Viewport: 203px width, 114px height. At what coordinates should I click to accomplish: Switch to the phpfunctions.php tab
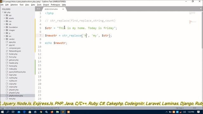coord(51,9)
